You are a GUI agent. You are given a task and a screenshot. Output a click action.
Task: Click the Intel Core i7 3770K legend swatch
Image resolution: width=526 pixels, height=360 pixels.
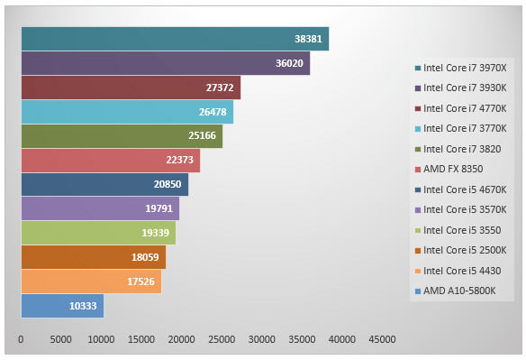(418, 129)
